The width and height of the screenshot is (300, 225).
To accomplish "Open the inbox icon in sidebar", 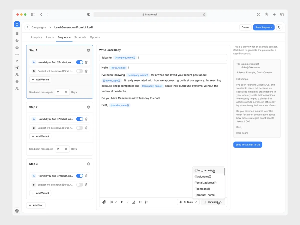I will pyautogui.click(x=17, y=54).
